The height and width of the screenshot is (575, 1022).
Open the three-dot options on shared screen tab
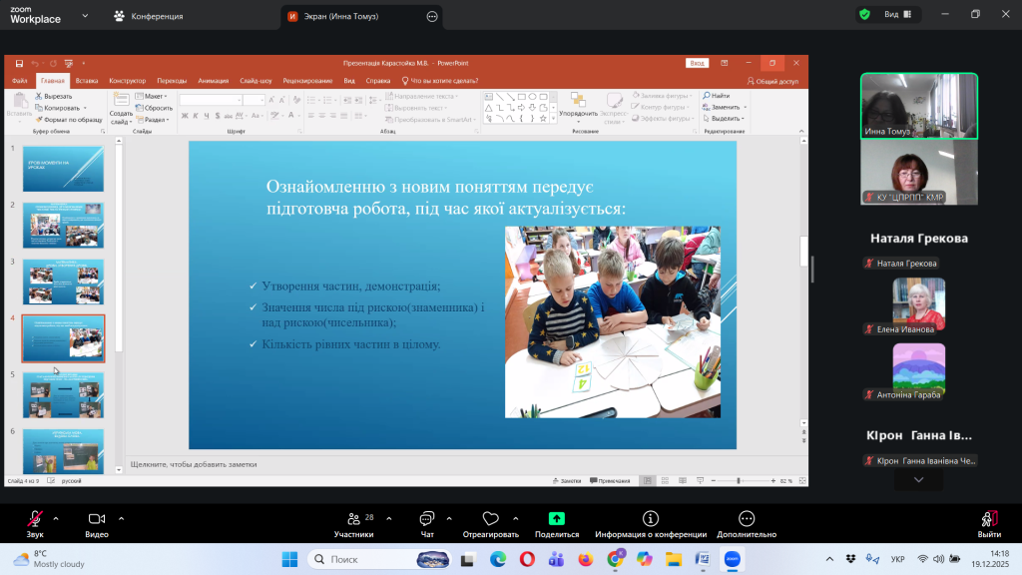click(x=431, y=16)
